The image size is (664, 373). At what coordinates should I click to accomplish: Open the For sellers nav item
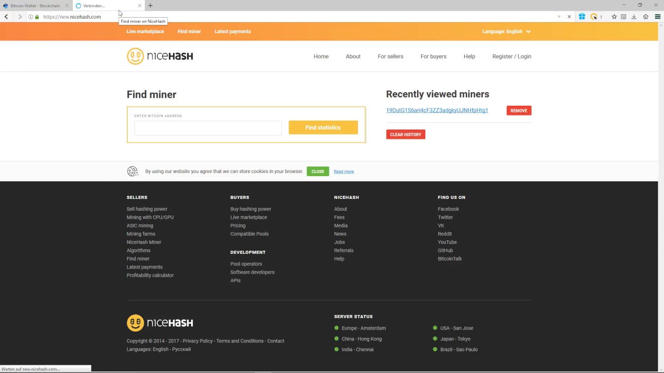391,56
